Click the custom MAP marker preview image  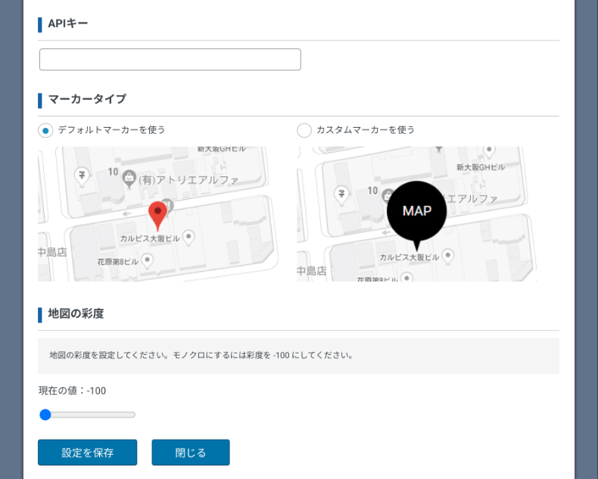416,214
